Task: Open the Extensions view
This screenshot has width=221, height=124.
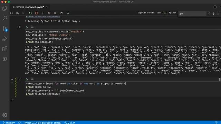Action: [x=4, y=49]
